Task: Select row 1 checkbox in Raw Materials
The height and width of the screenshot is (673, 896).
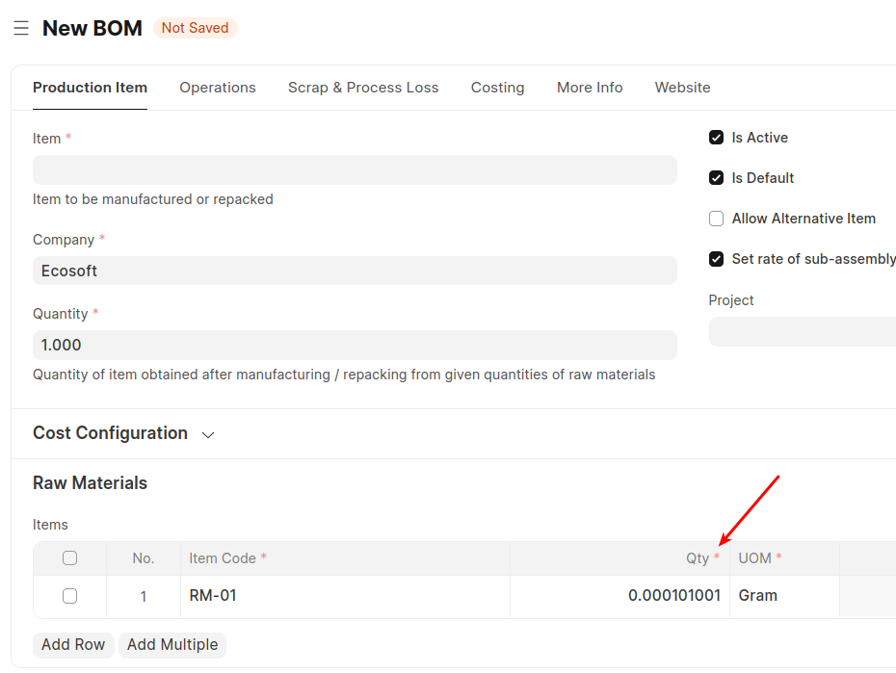Action: coord(69,595)
